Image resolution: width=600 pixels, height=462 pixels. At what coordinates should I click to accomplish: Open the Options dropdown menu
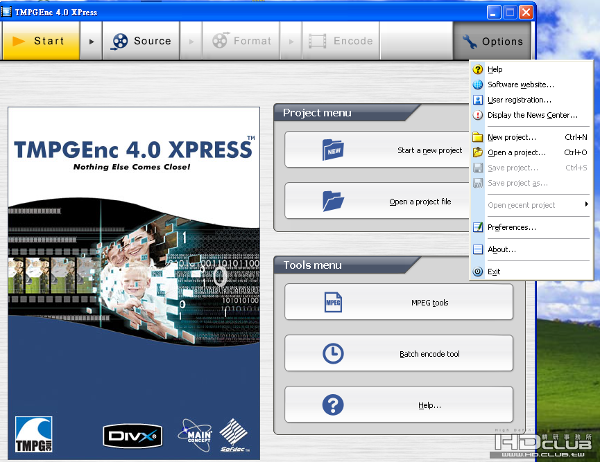pyautogui.click(x=492, y=42)
